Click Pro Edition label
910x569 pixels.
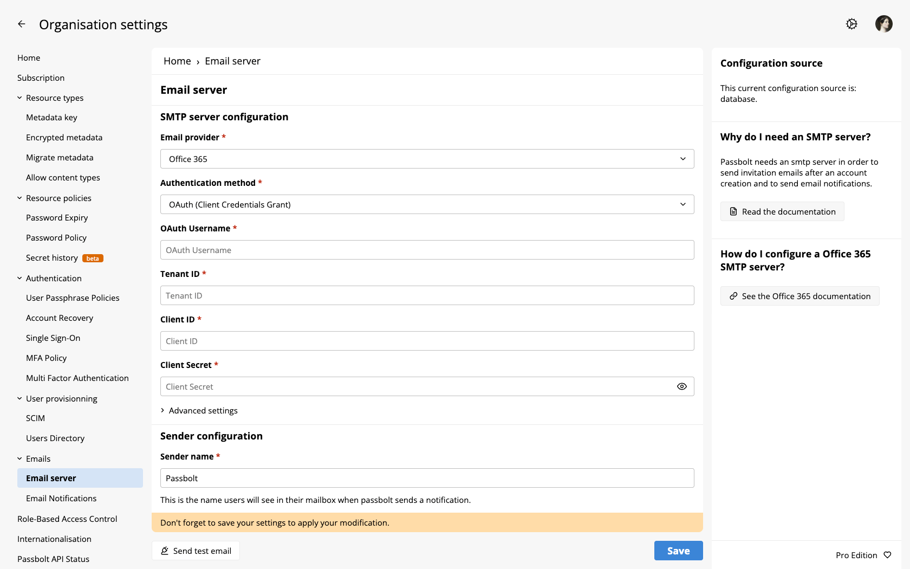(856, 555)
